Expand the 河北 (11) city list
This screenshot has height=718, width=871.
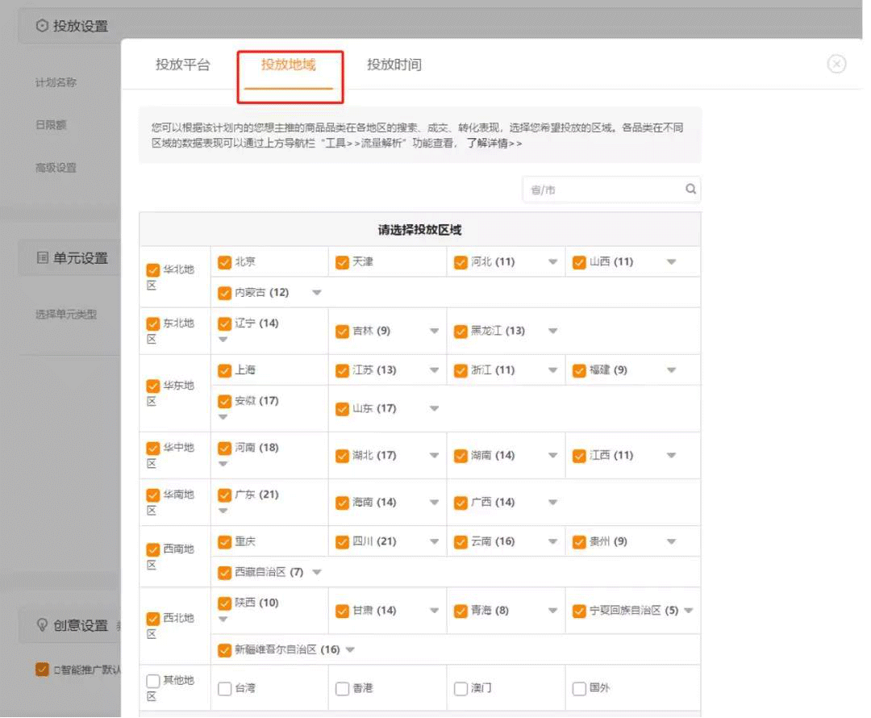click(x=552, y=262)
